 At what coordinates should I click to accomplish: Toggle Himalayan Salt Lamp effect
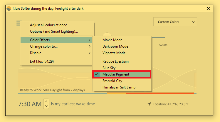click(122, 87)
